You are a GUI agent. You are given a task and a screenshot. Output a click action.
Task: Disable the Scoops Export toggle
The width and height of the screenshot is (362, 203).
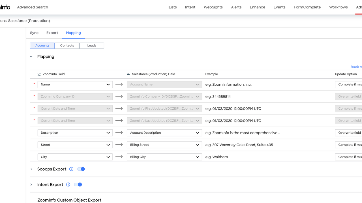point(81,169)
